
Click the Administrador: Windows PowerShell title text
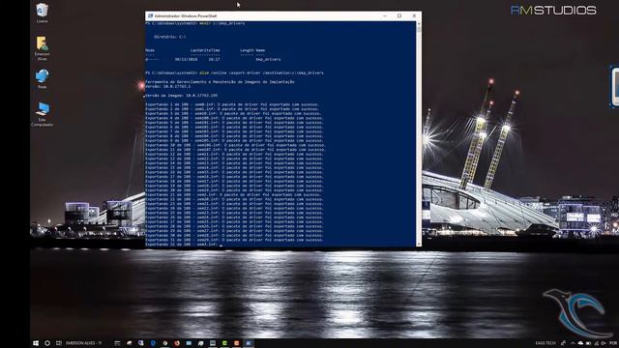[x=185, y=15]
